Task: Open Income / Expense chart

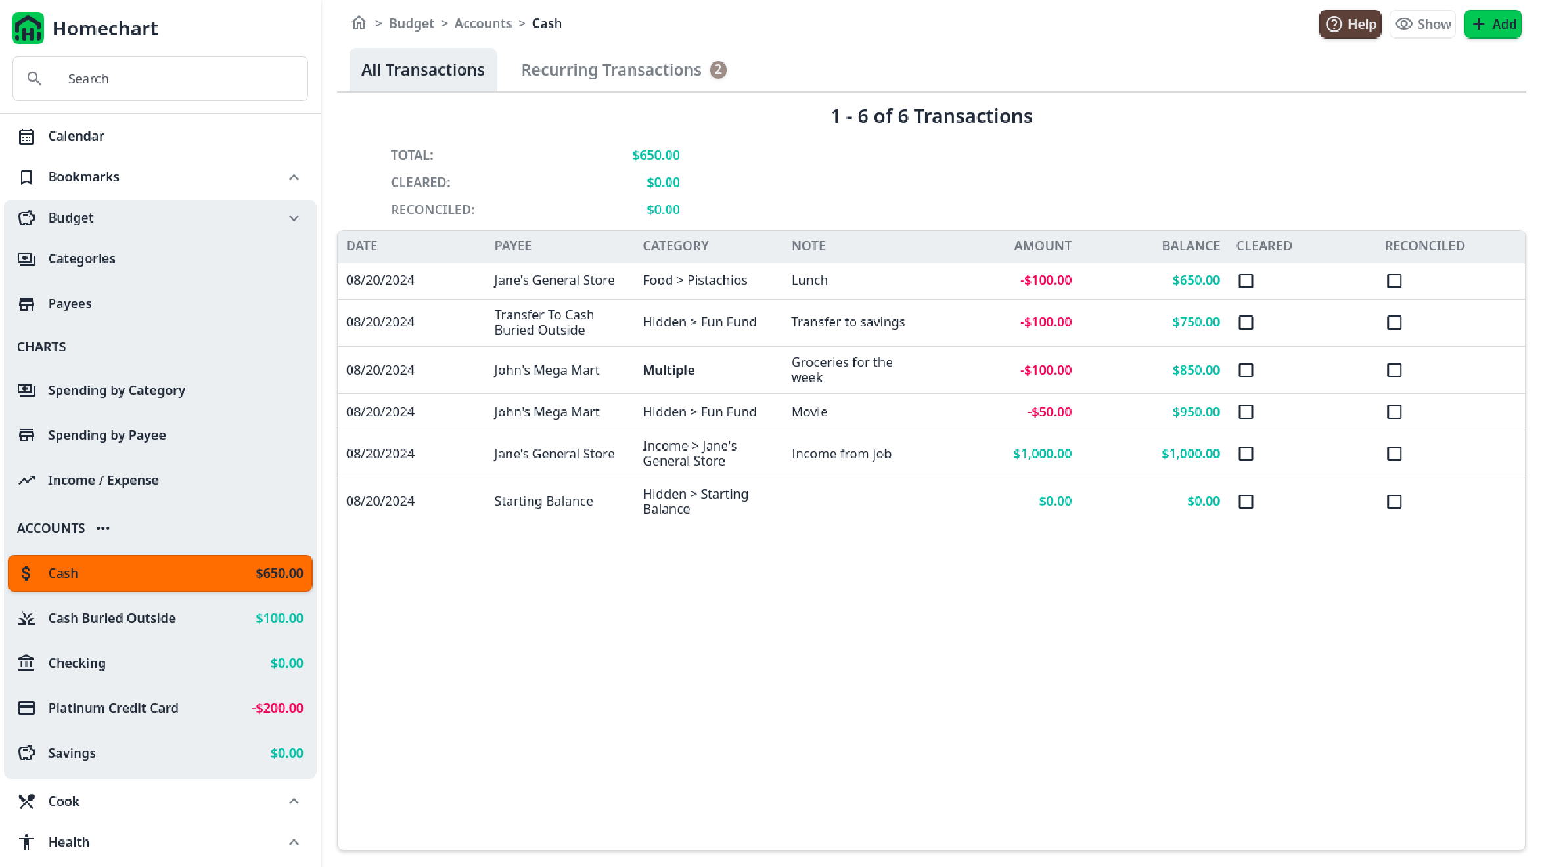Action: pyautogui.click(x=160, y=480)
